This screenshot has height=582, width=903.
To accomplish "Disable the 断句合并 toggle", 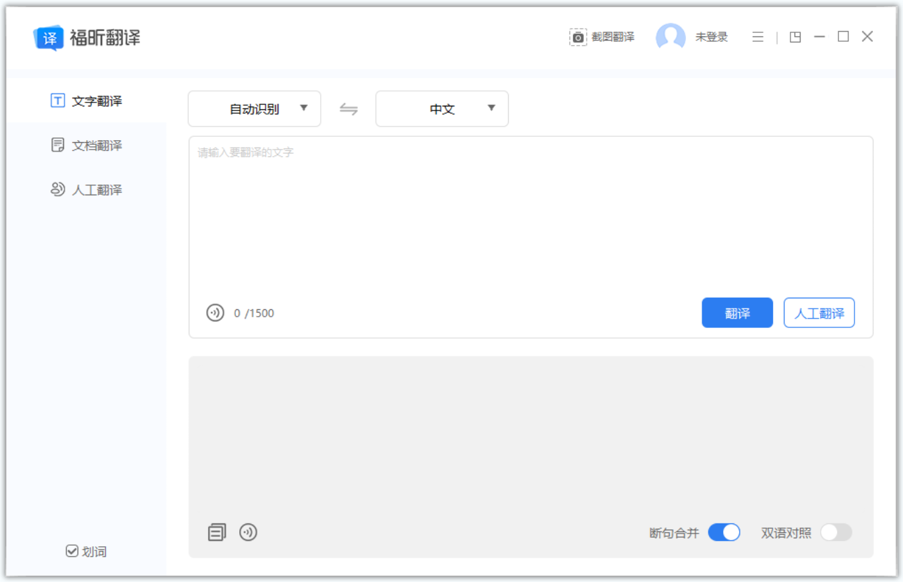I will click(x=724, y=532).
